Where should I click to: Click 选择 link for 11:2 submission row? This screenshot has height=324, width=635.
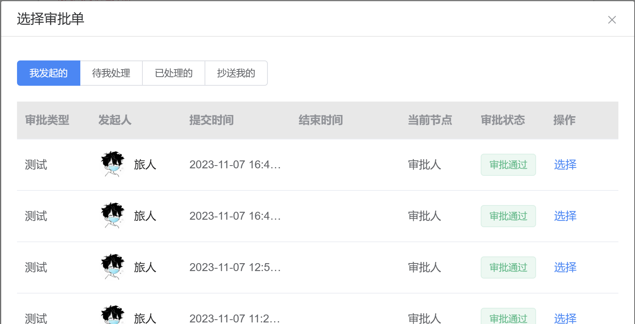[x=565, y=318]
